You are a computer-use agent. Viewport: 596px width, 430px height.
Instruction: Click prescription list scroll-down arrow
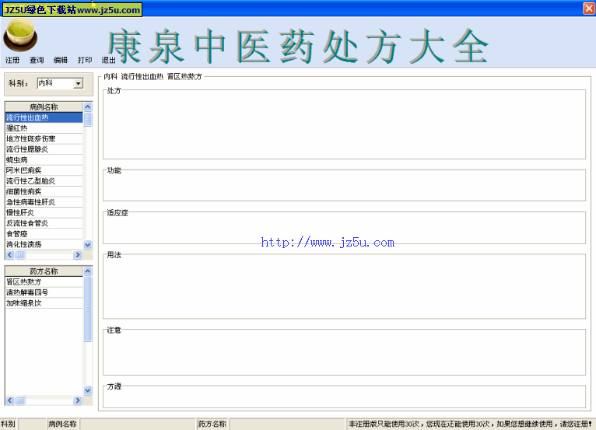click(88, 390)
